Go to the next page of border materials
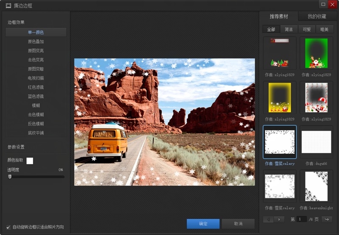This screenshot has width=339, height=235. point(279,219)
